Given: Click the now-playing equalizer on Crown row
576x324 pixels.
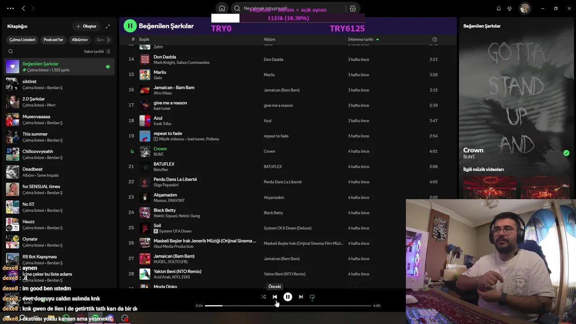Looking at the screenshot, I should click(x=132, y=151).
